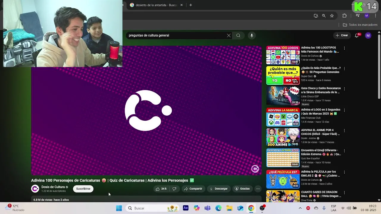
Task: Open '300 ANIME' video thumbnail
Action: click(x=283, y=137)
